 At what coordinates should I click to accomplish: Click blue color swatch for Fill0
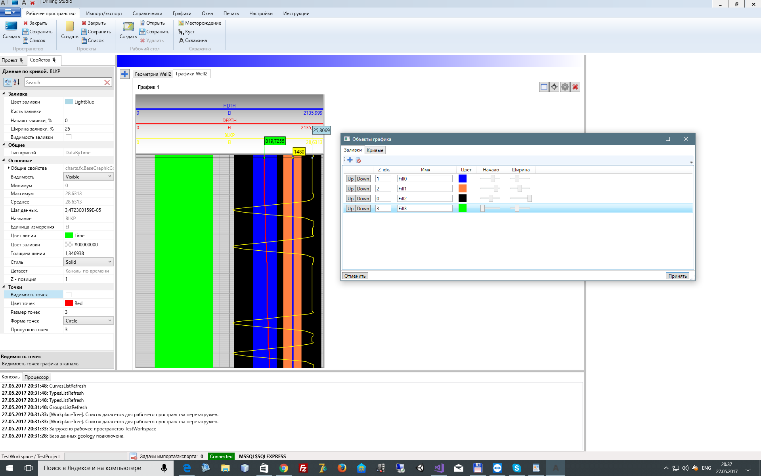462,179
